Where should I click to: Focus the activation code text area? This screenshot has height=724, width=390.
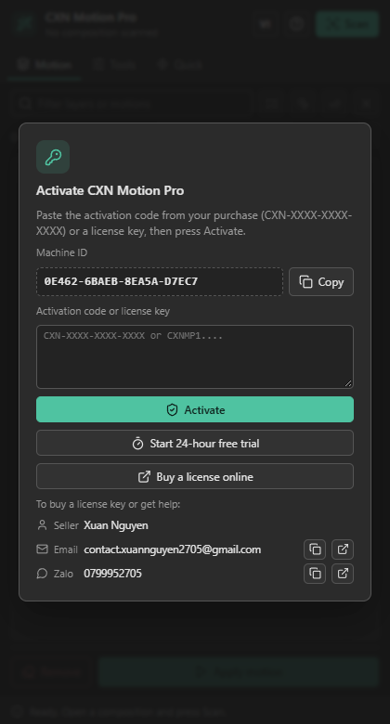(195, 357)
